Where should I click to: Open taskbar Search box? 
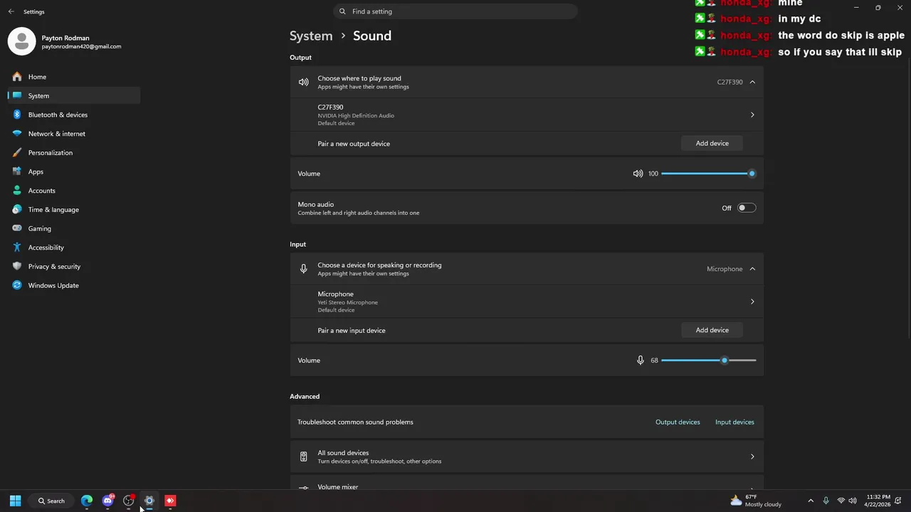52,501
